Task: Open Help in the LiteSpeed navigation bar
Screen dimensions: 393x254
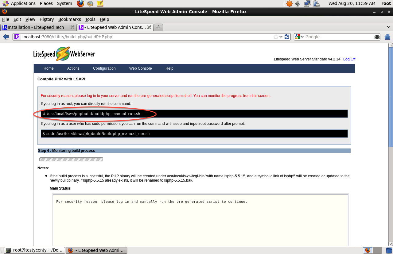Action: coord(169,68)
